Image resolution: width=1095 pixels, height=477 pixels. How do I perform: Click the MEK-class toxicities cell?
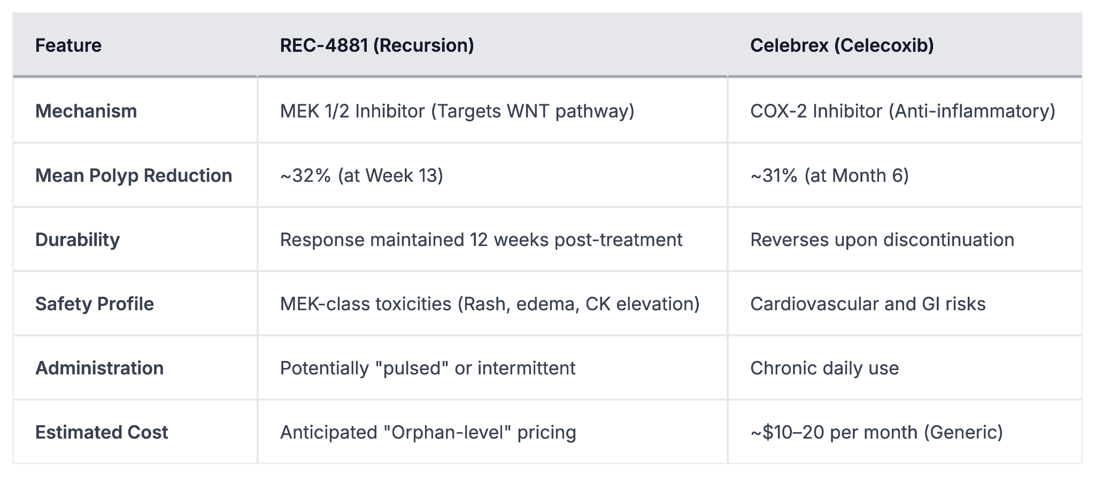490,304
